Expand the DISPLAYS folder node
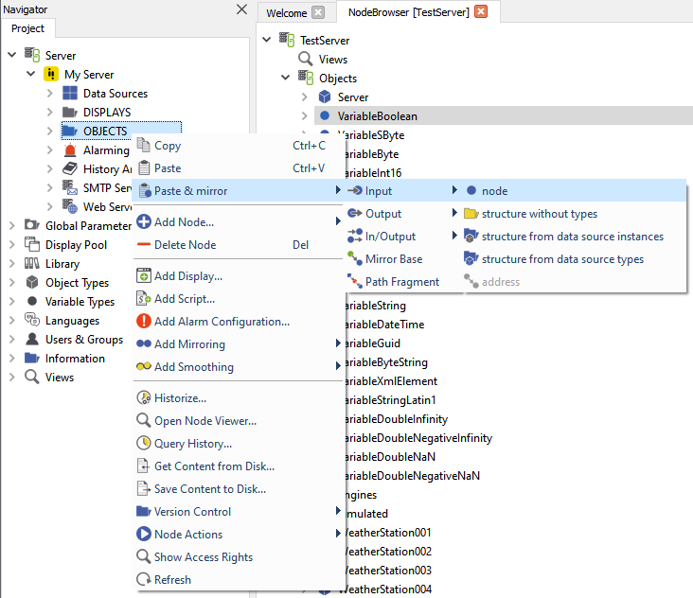Image resolution: width=693 pixels, height=598 pixels. click(50, 113)
